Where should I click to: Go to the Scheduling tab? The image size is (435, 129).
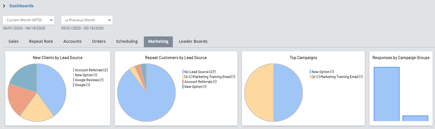point(127,41)
